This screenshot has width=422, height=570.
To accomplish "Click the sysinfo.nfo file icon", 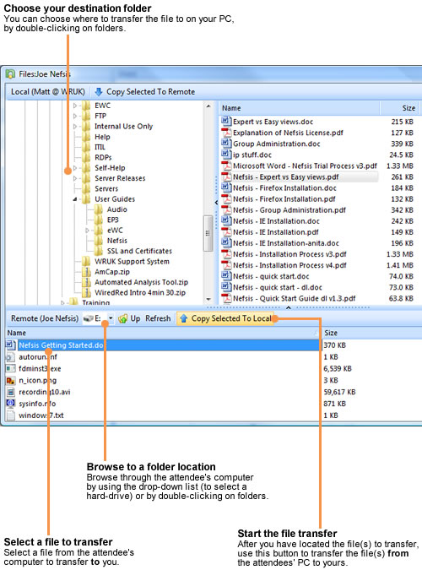I will click(10, 404).
